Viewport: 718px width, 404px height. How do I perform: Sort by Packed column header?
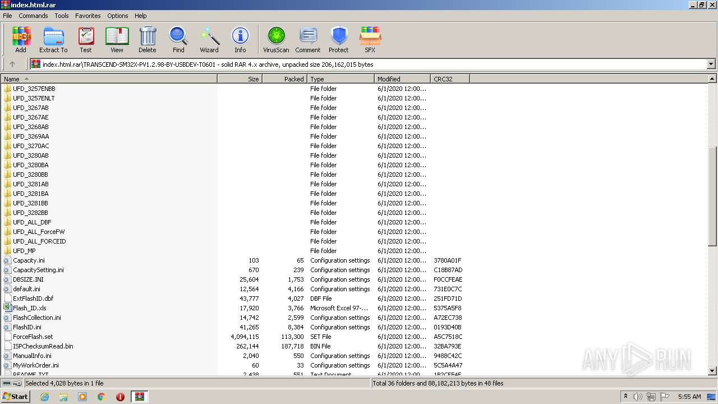click(285, 79)
